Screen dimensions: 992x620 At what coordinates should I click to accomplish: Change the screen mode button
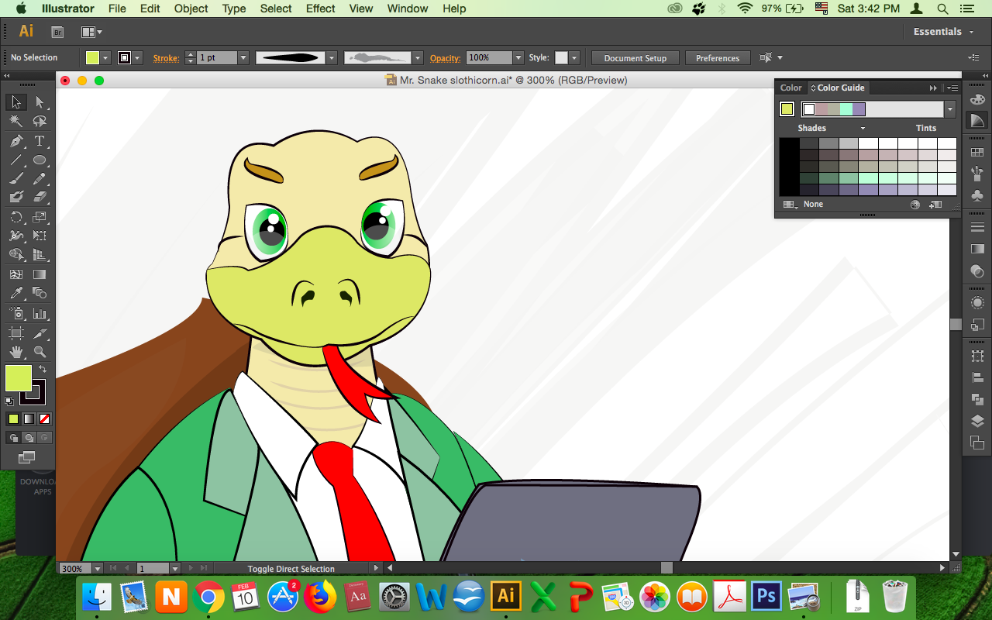point(27,457)
